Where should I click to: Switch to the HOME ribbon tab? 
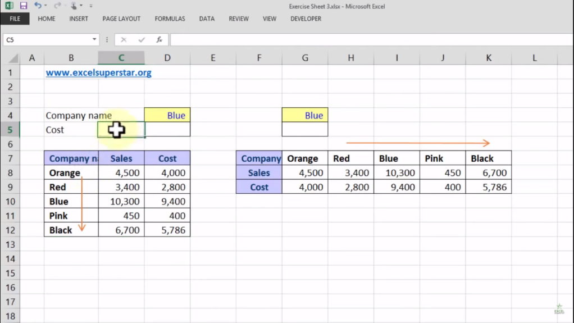click(47, 19)
